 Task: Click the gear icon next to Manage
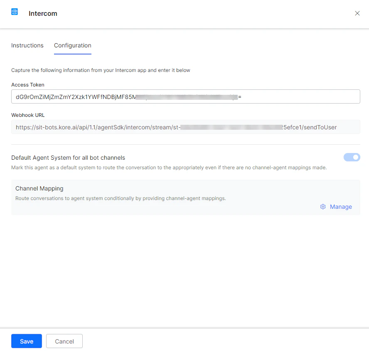tap(323, 207)
